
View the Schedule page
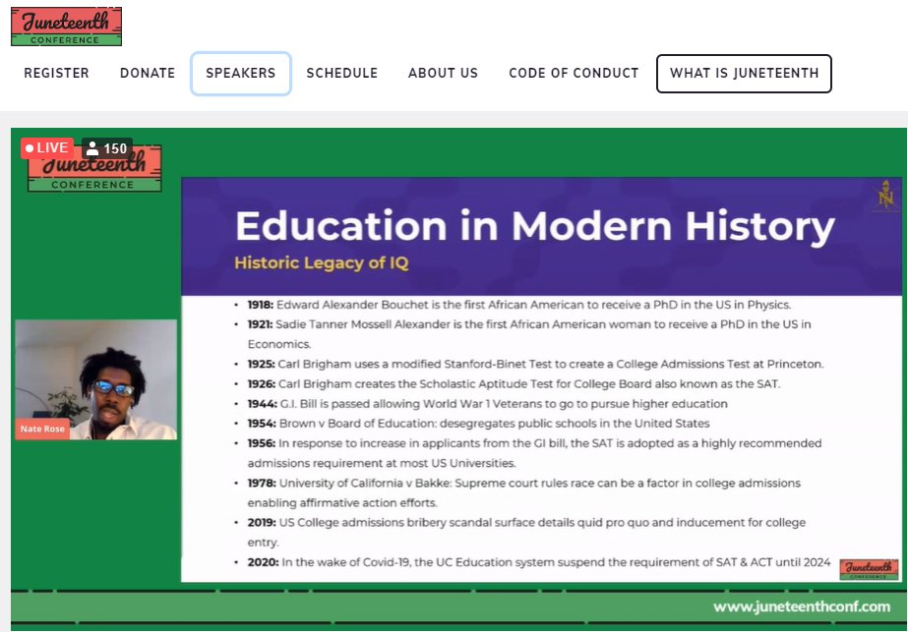click(x=341, y=73)
